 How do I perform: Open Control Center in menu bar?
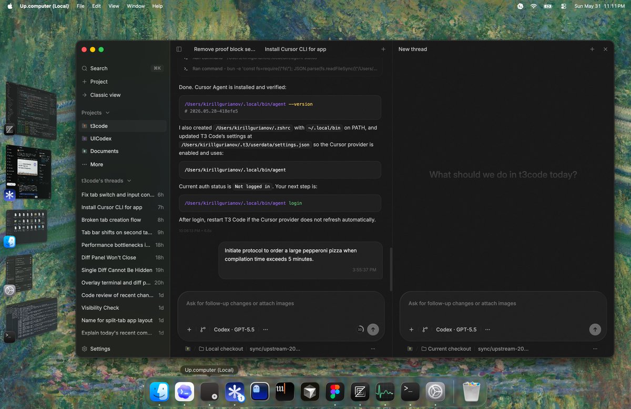563,6
